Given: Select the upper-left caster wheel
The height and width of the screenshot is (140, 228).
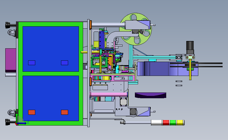Looking at the screenshot, I should pyautogui.click(x=12, y=33).
